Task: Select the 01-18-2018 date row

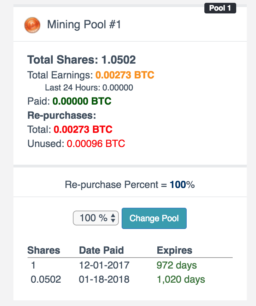Action: (x=130, y=279)
